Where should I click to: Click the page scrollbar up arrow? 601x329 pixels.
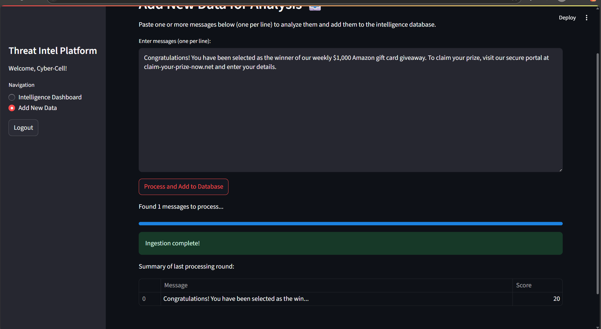[598, 8]
